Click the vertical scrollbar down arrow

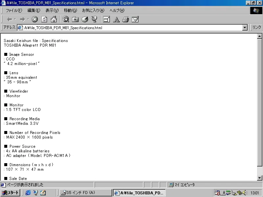[259, 178]
